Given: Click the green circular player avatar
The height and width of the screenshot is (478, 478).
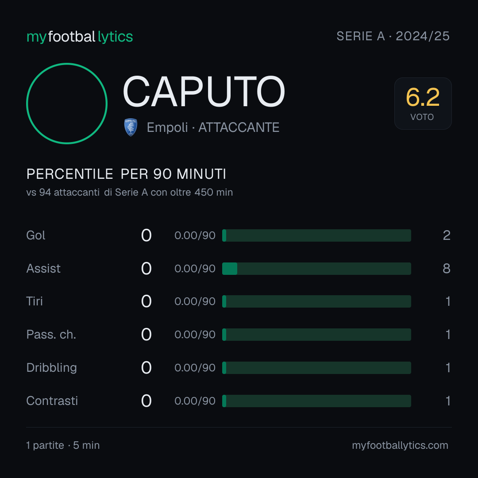Looking at the screenshot, I should tap(67, 104).
